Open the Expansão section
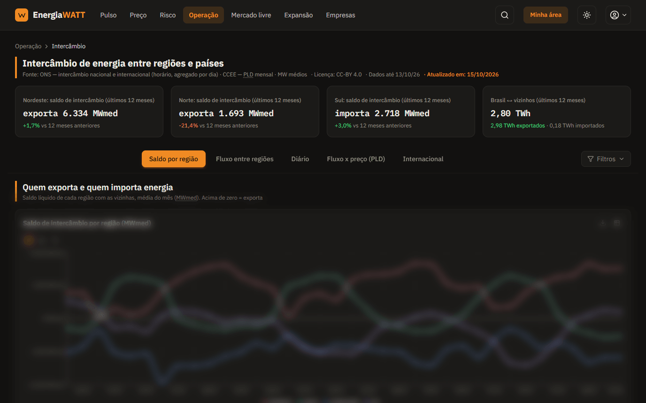This screenshot has width=646, height=403. pos(298,15)
